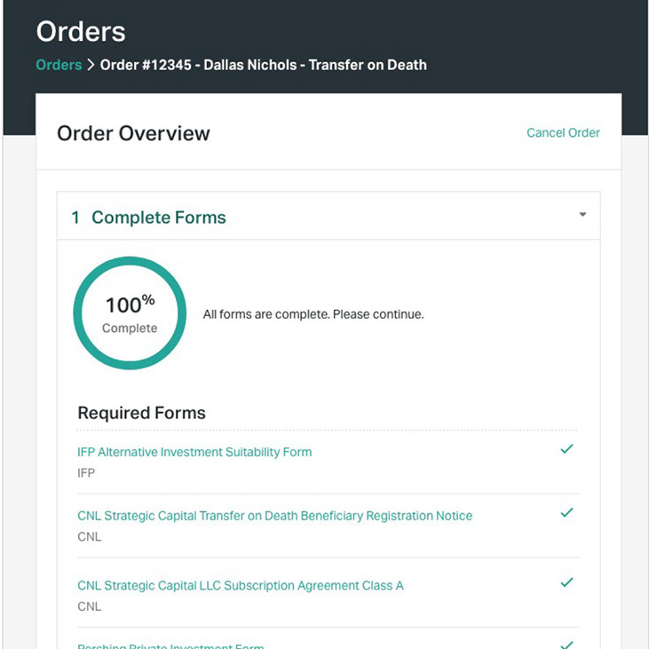
Task: Click the Orders breadcrumb link
Action: tap(59, 65)
